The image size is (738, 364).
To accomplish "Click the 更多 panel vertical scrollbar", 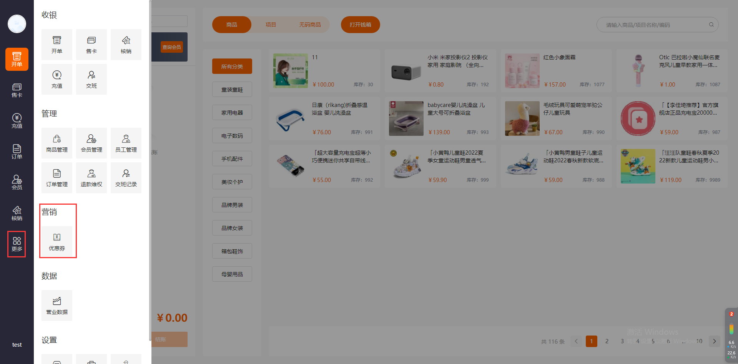I will [150, 170].
